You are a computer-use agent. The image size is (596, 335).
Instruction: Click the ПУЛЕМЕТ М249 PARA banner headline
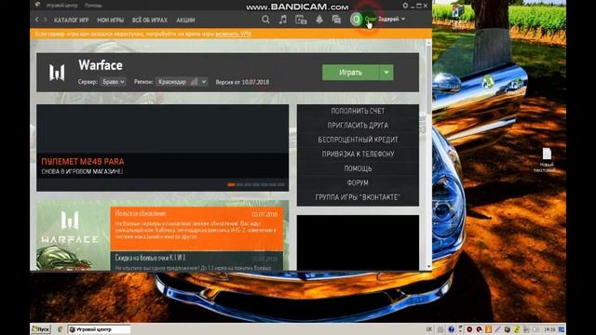(83, 161)
